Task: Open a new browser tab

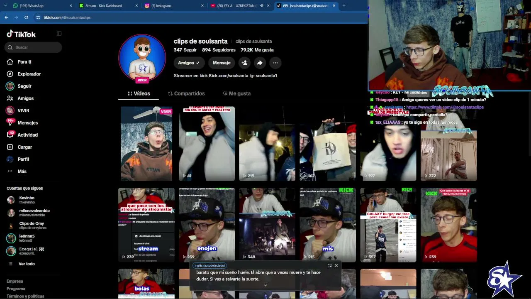Action: [x=344, y=5]
